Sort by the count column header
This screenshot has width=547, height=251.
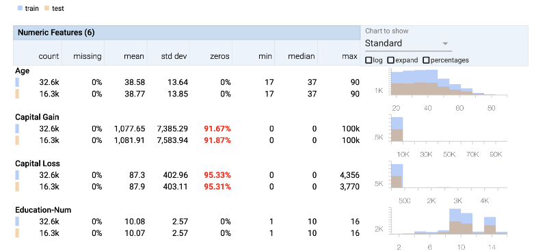point(49,56)
